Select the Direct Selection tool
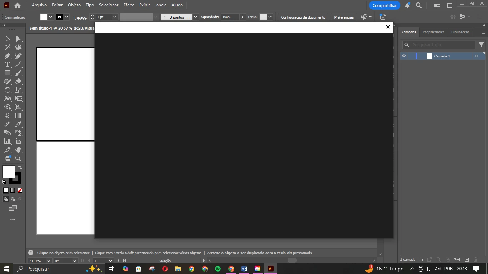Screen dimensions: 488x274 (x=19, y=39)
